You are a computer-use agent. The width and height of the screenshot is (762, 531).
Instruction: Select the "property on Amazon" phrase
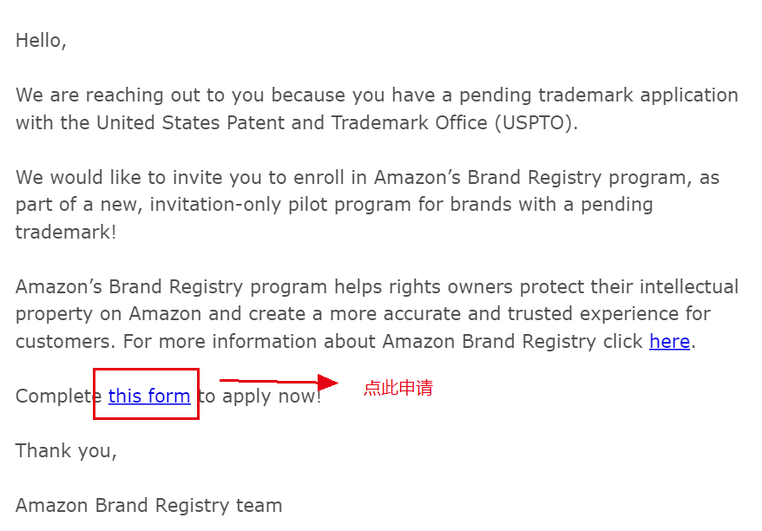(x=108, y=314)
